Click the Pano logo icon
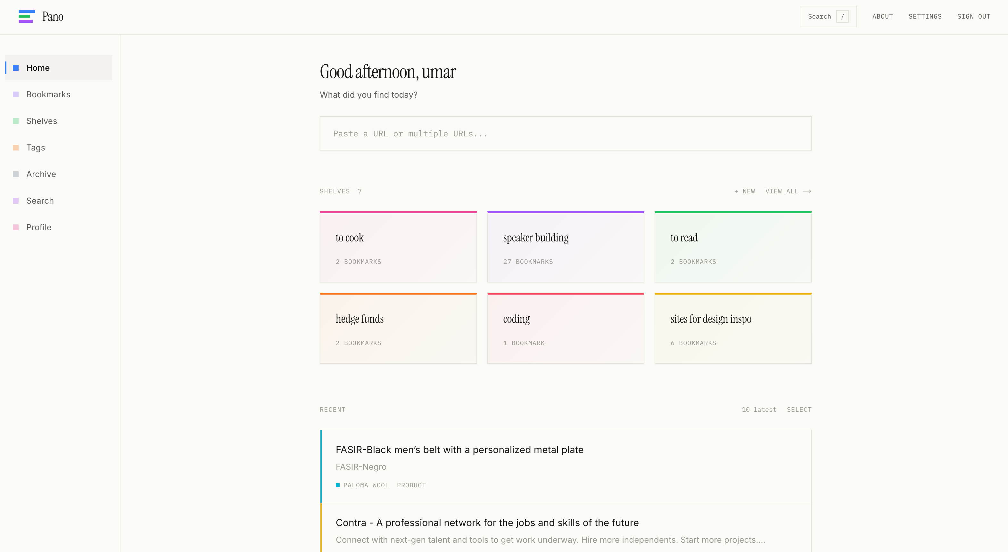The height and width of the screenshot is (552, 1008). [26, 16]
